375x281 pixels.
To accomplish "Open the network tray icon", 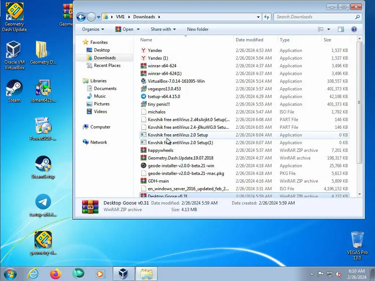I will click(x=330, y=274).
